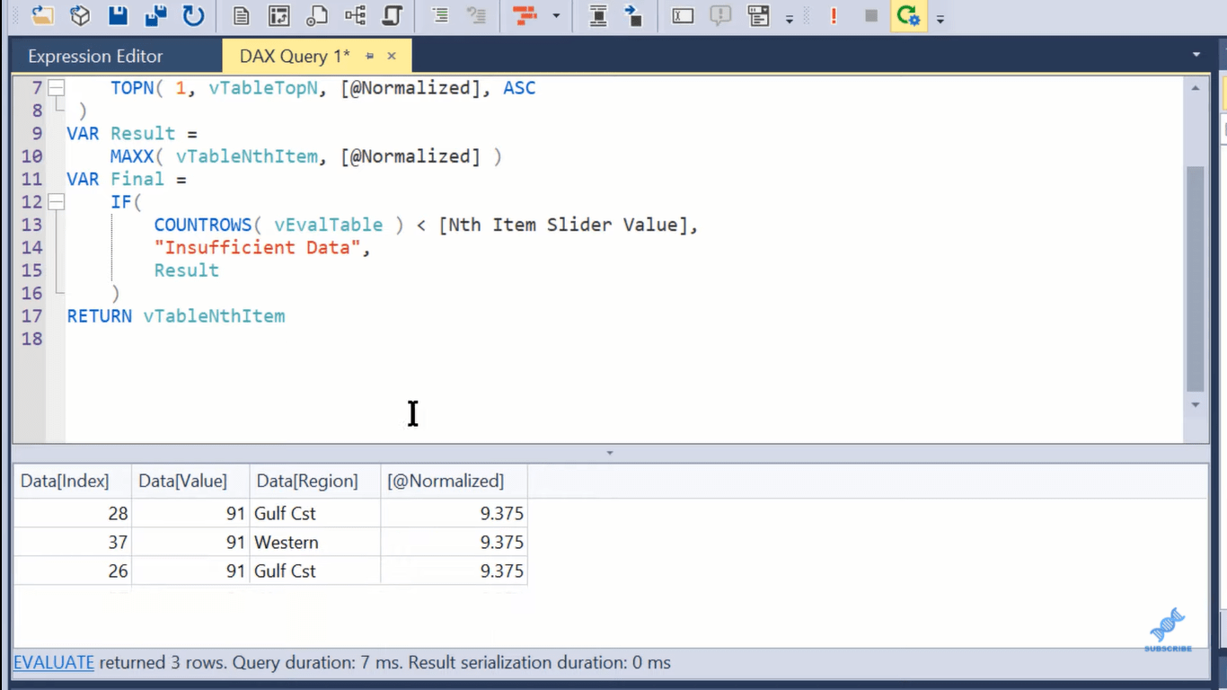This screenshot has width=1227, height=690.
Task: Click the variable brackets icon in toolbar
Action: point(683,15)
